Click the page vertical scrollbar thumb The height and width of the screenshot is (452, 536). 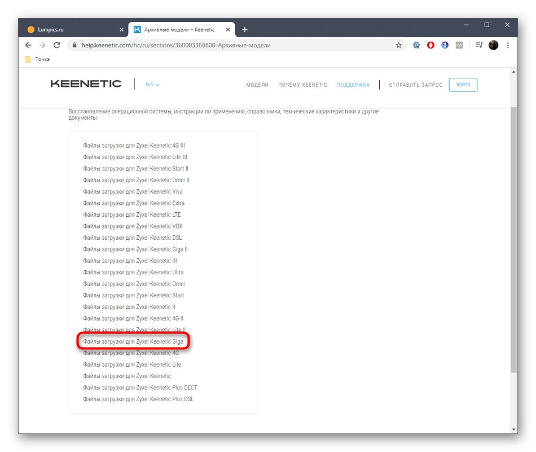[x=513, y=240]
